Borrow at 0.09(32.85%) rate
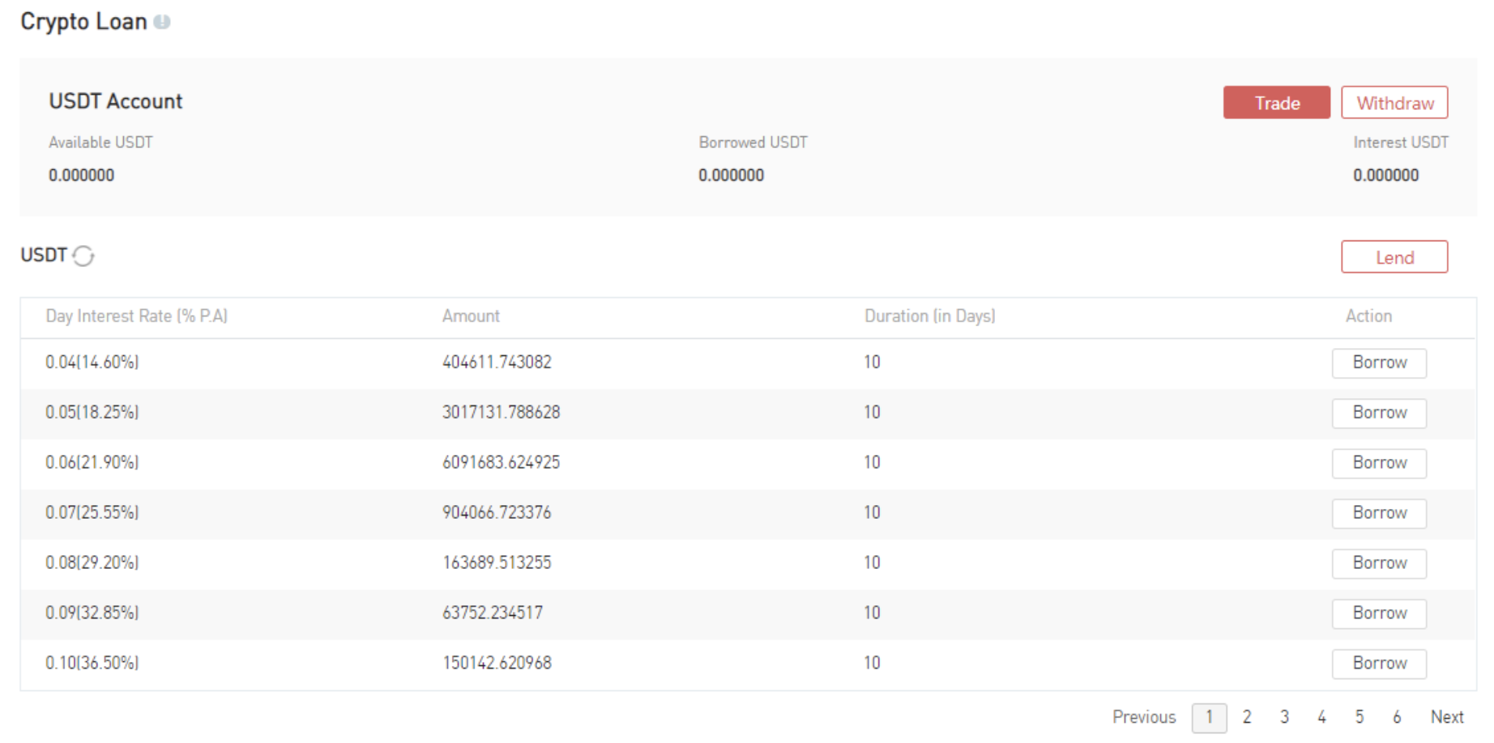The height and width of the screenshot is (743, 1494). pos(1379,614)
